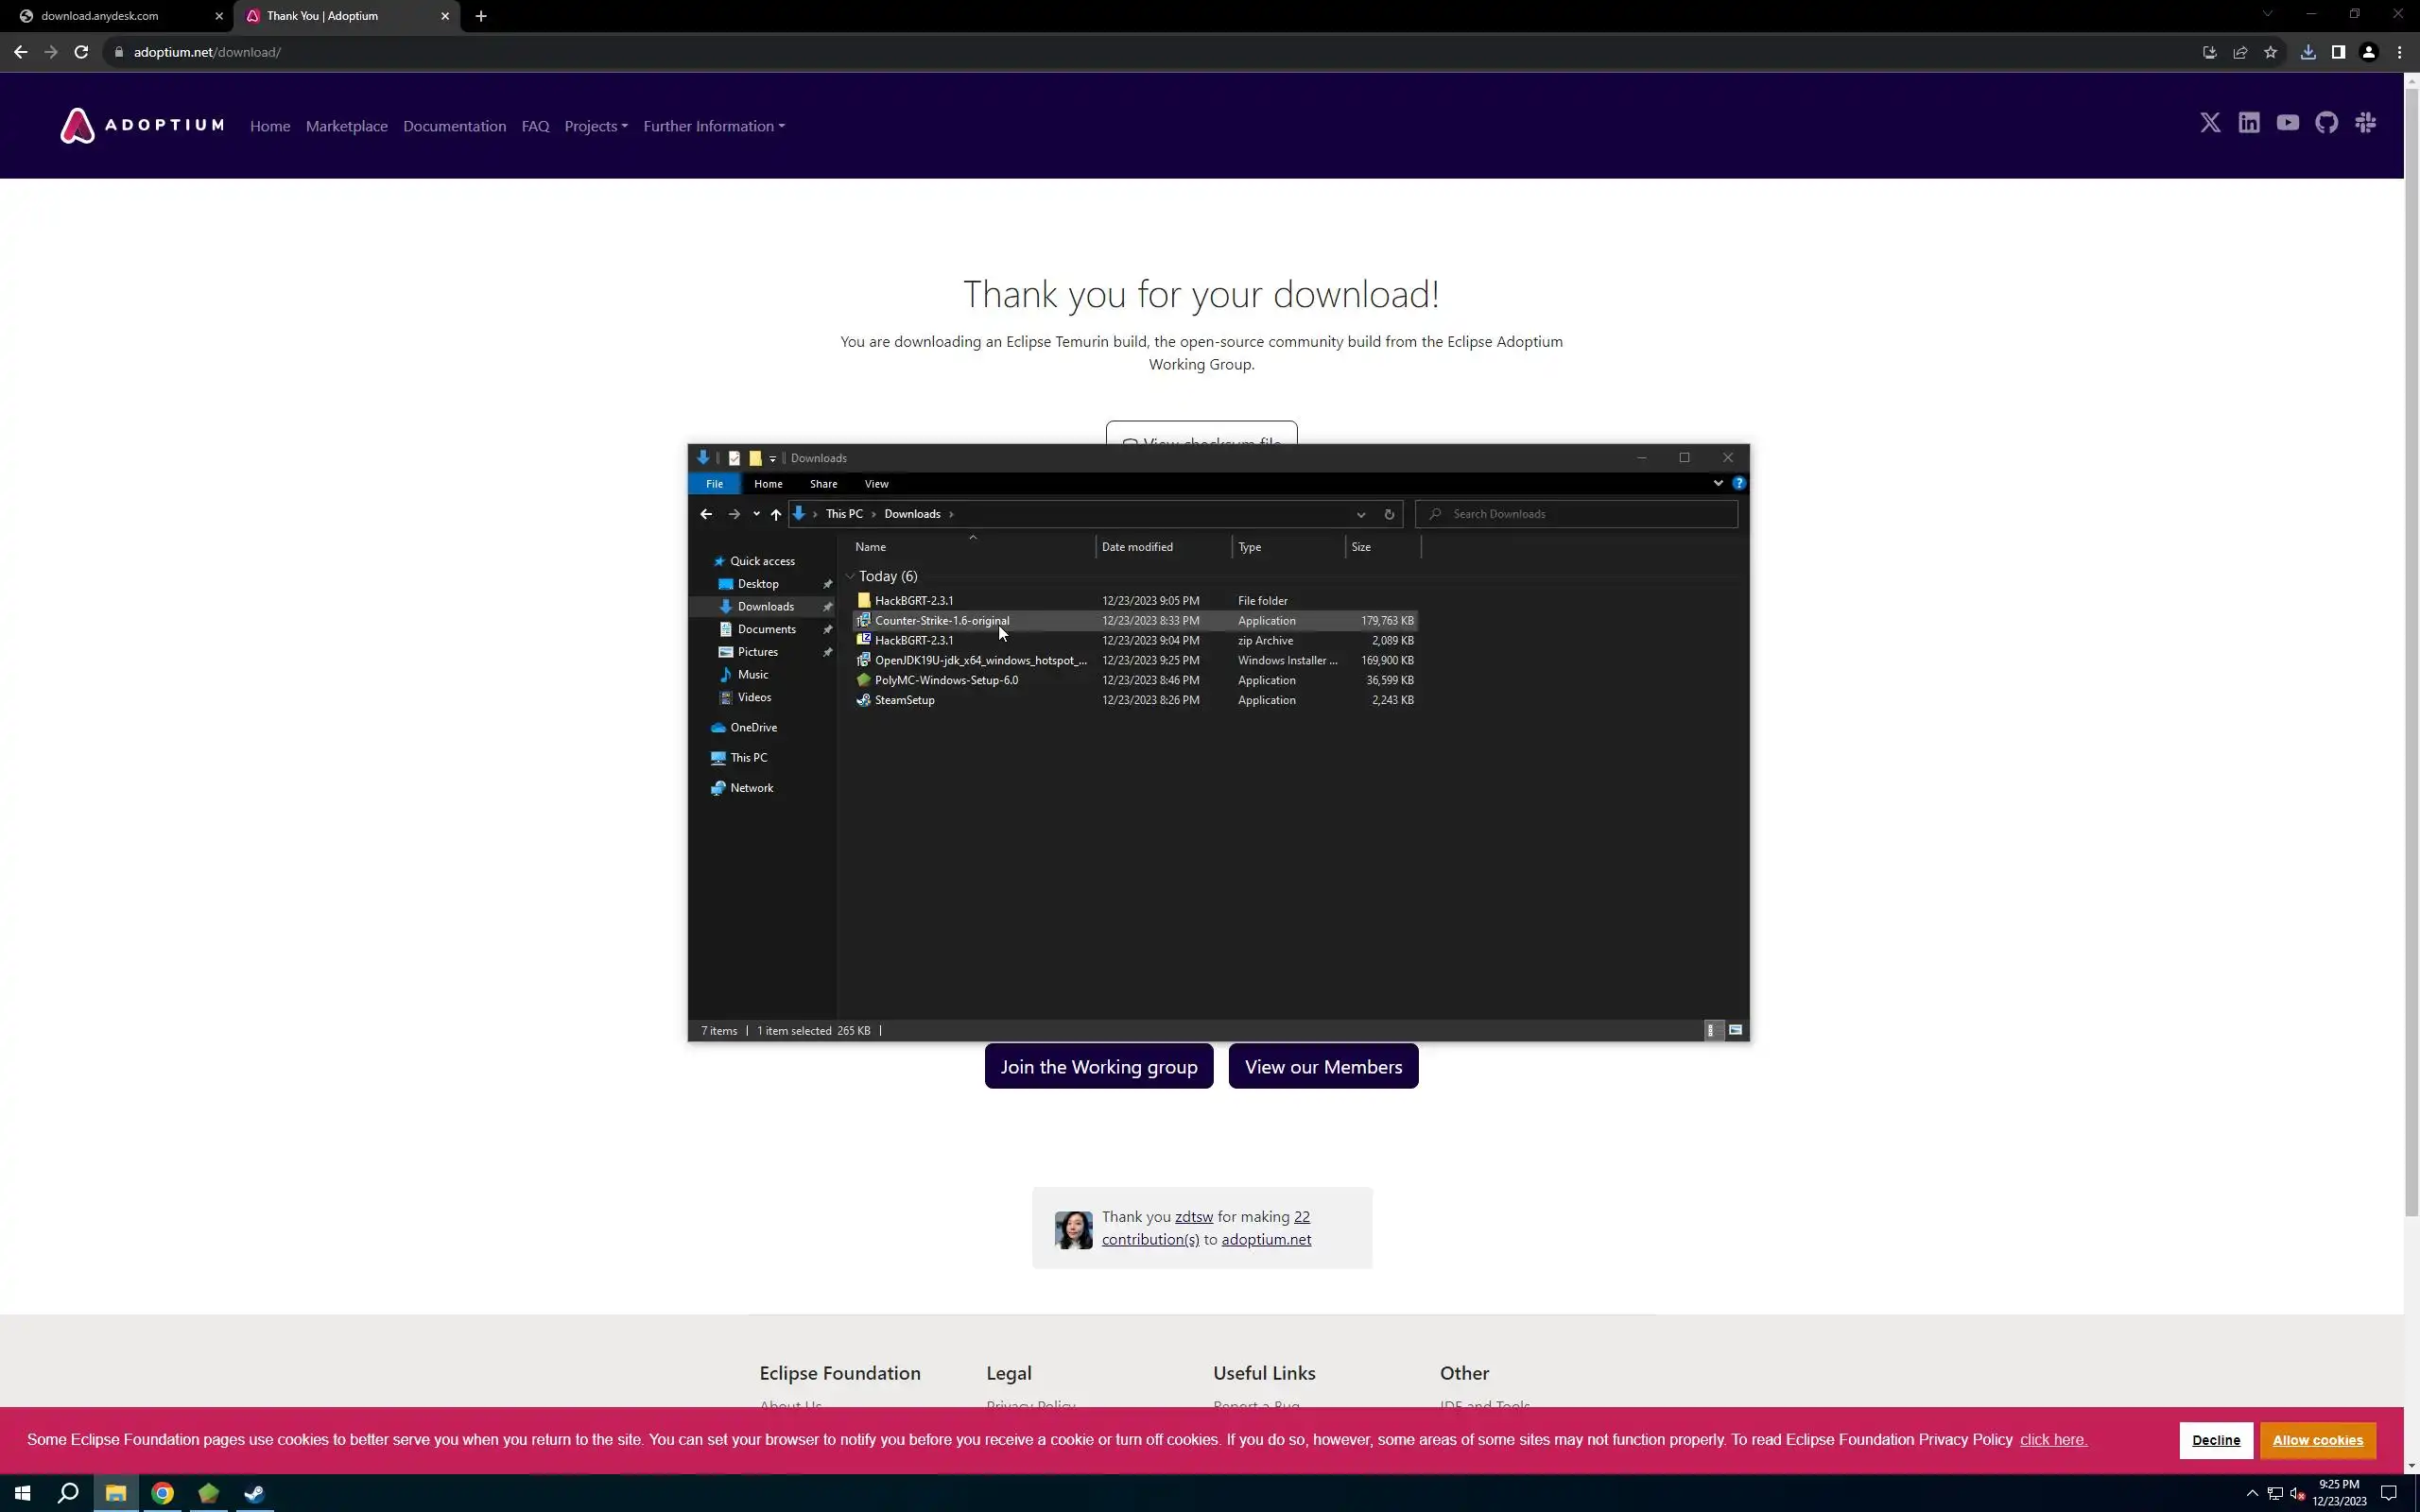Open the Adoptium Slack icon
Screen dimensions: 2420x1512
[x=2365, y=123]
